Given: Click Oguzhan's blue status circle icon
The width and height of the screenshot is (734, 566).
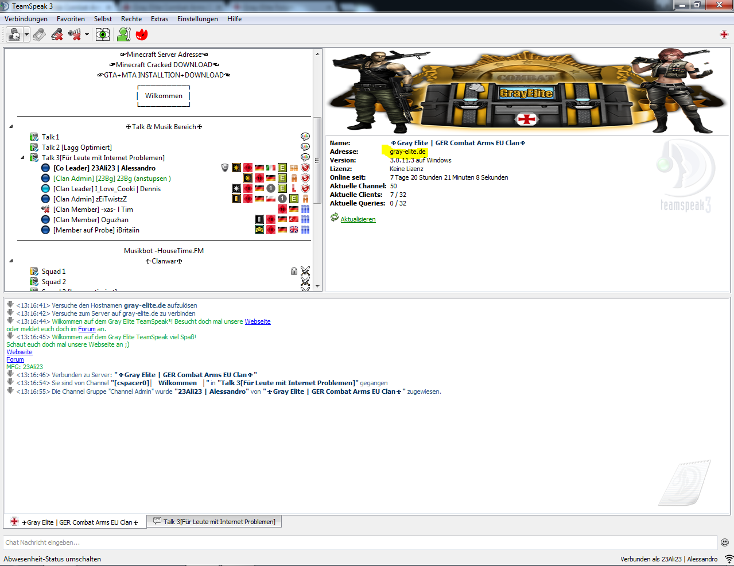Looking at the screenshot, I should coord(45,220).
